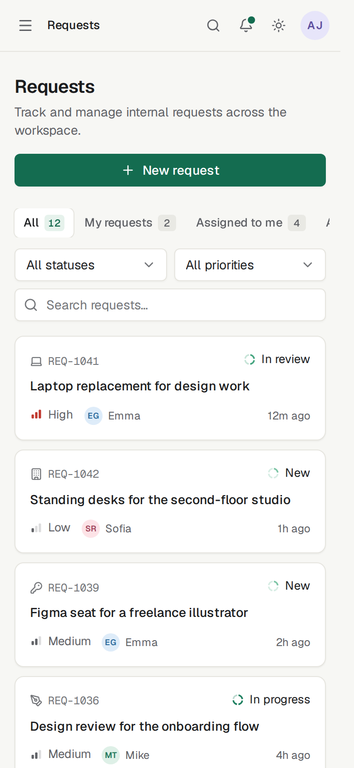Viewport: 354px width, 768px height.
Task: Open Figma seat for a freelance illustrator
Action: click(139, 613)
